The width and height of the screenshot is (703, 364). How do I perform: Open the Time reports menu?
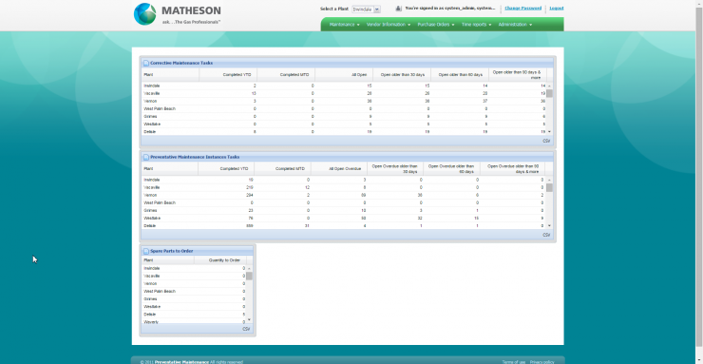pyautogui.click(x=476, y=25)
